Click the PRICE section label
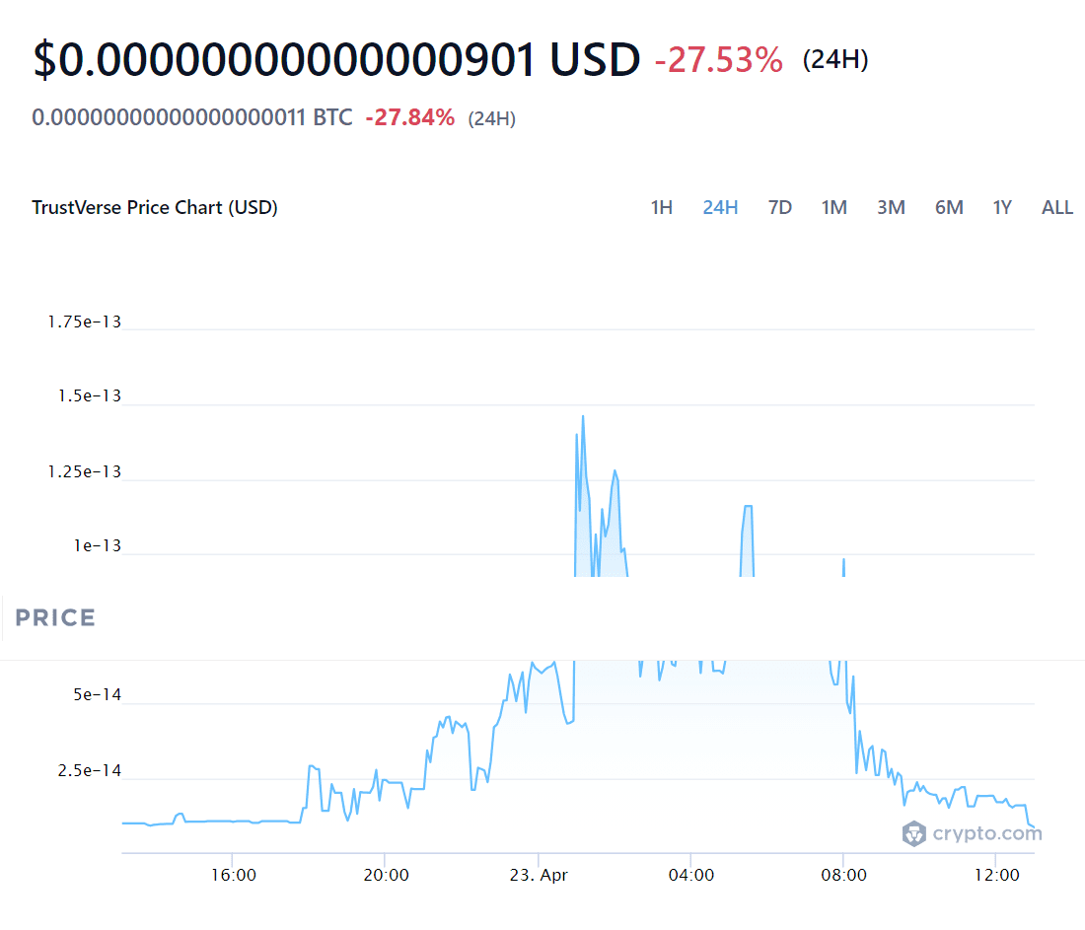1085x930 pixels. click(x=55, y=618)
